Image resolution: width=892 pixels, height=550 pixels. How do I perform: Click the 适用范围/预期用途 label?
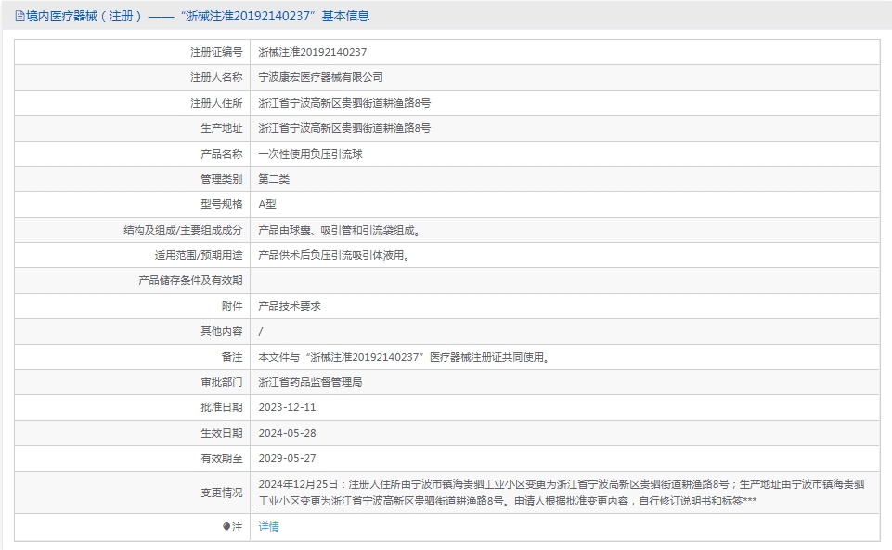(199, 255)
